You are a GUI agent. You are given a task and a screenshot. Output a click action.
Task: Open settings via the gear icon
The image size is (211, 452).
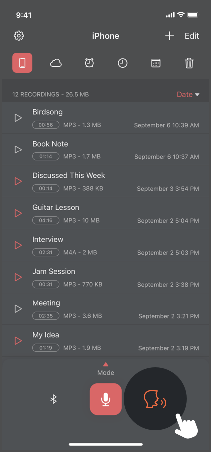(19, 36)
